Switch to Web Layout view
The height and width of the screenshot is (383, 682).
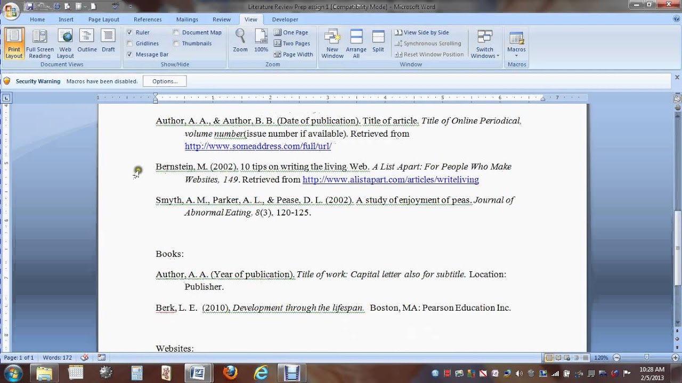pyautogui.click(x=65, y=44)
